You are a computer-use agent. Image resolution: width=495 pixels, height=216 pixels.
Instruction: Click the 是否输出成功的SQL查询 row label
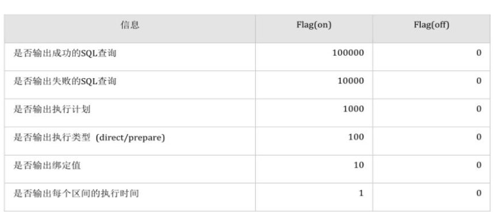(x=65, y=53)
